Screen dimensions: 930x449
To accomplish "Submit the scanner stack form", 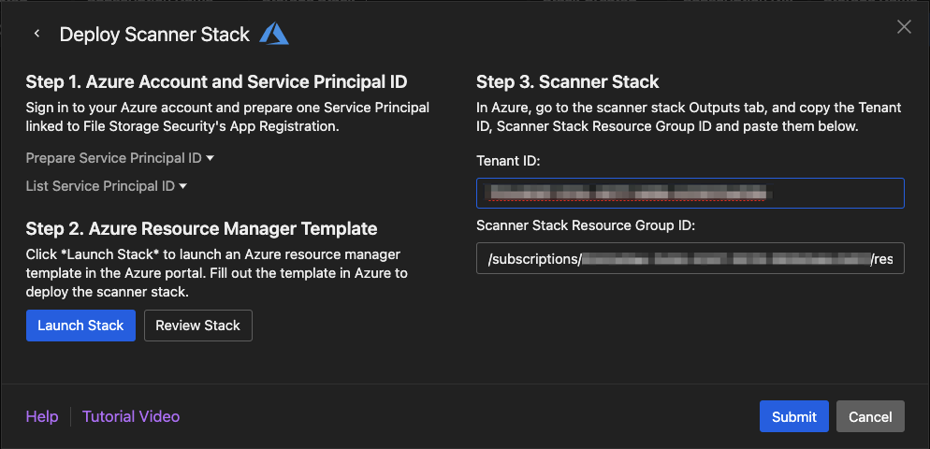I will [x=793, y=416].
